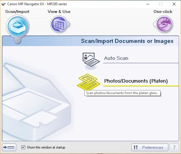181x154 pixels.
Task: Switch to the compact toolbar mode icon
Action: pos(9,147)
